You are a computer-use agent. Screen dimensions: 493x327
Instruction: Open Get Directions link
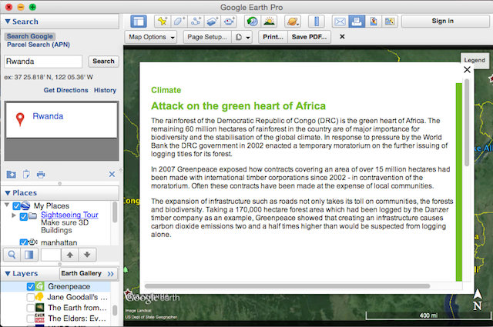(66, 90)
